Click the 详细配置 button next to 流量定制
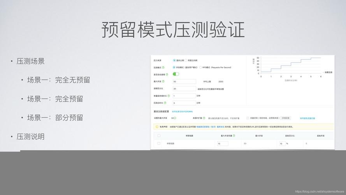 tap(286, 118)
